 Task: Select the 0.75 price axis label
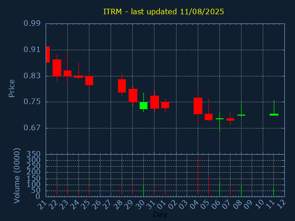point(32,102)
